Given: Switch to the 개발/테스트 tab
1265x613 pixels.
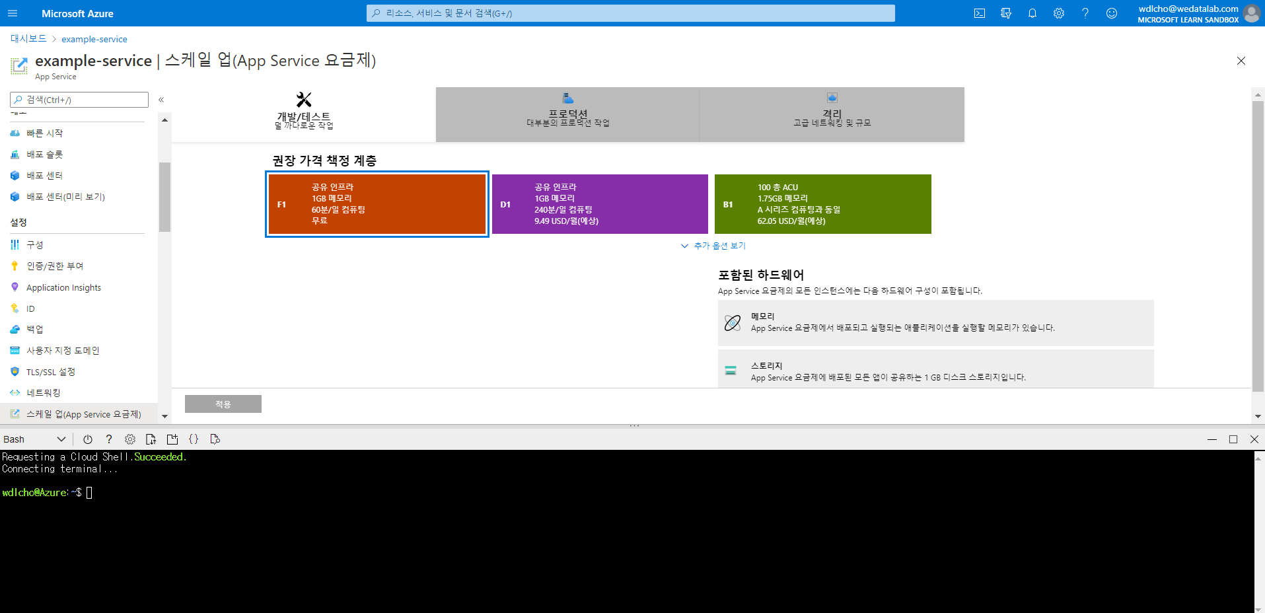Looking at the screenshot, I should tap(304, 114).
